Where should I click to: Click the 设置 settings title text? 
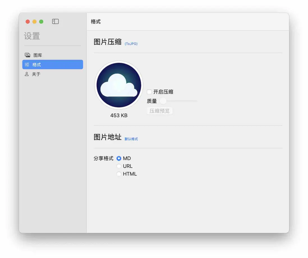(x=32, y=36)
